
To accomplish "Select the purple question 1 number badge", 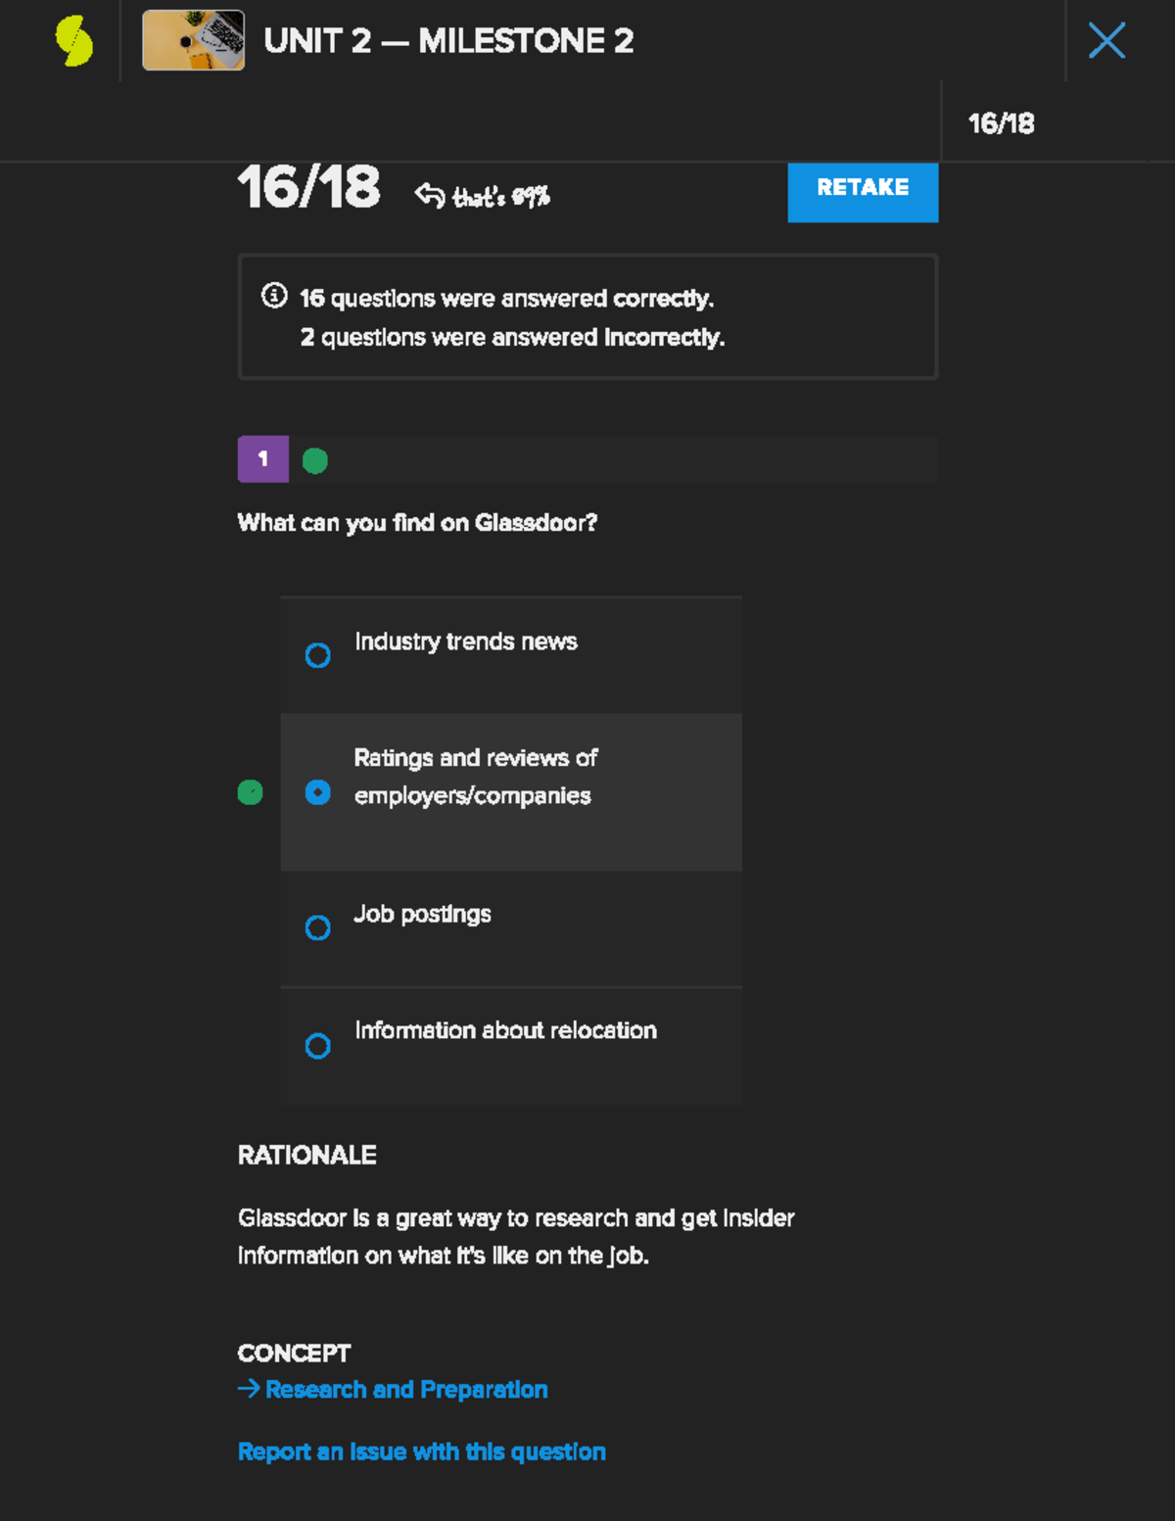I will [x=262, y=458].
